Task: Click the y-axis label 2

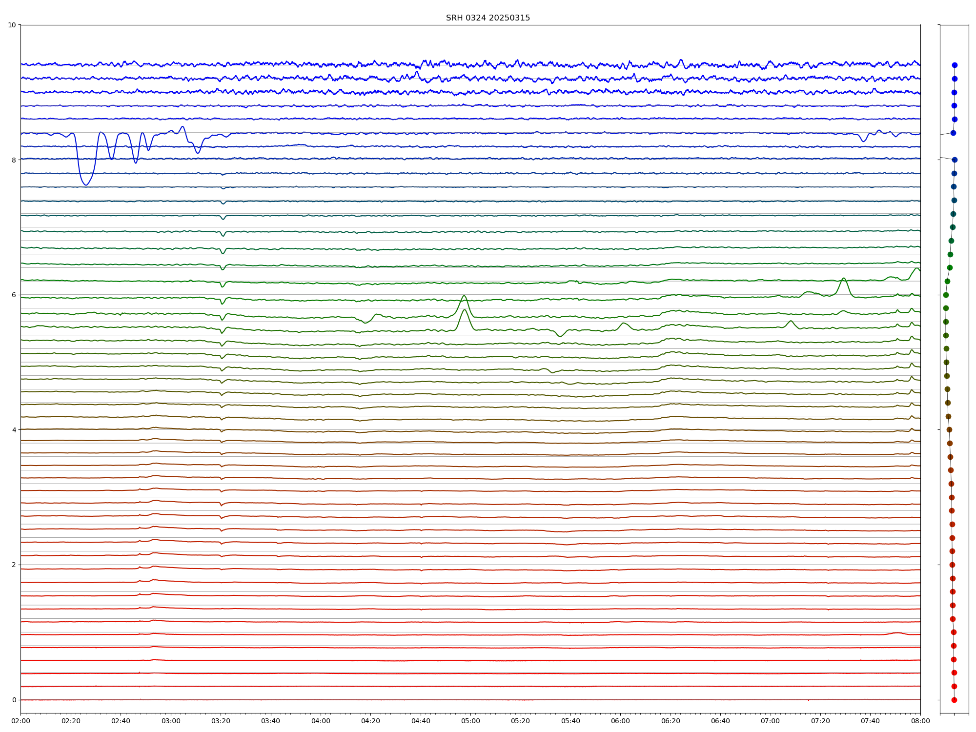Action: pyautogui.click(x=14, y=565)
